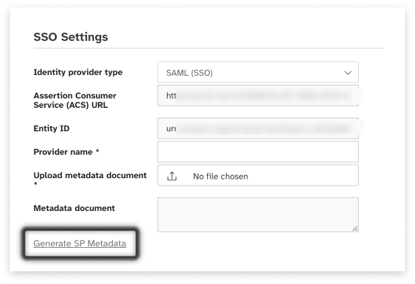This screenshot has height=284, width=415.
Task: Select the Assertion Consumer Service (ACS) URL label
Action: pyautogui.click(x=74, y=100)
